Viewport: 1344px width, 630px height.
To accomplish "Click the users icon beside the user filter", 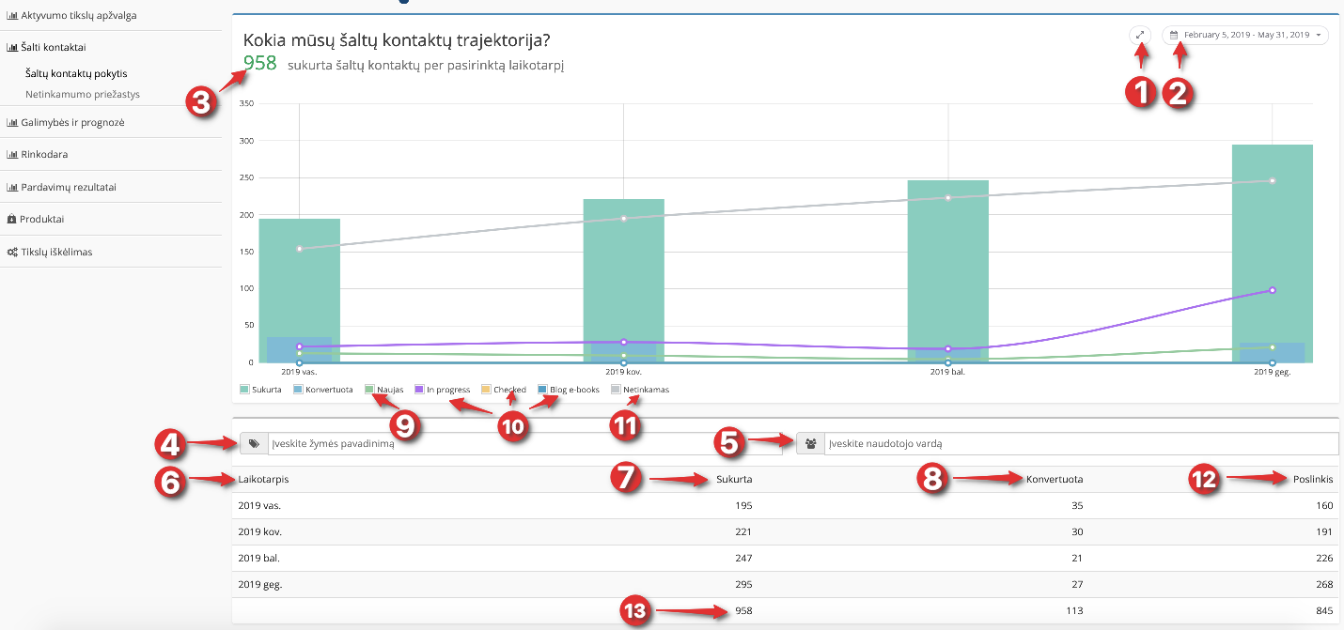I will pos(810,444).
